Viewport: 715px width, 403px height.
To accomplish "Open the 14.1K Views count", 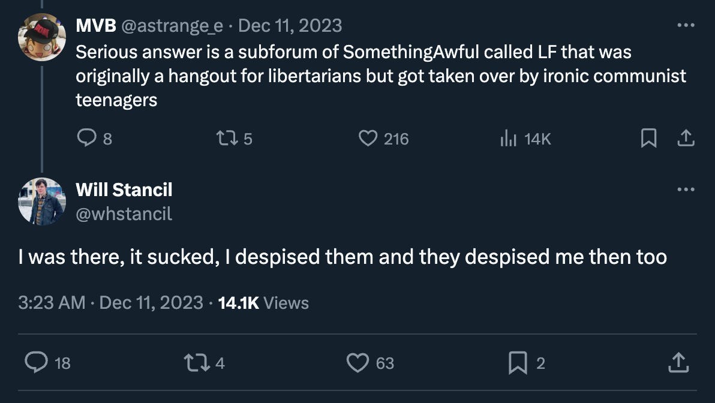I will coord(263,303).
